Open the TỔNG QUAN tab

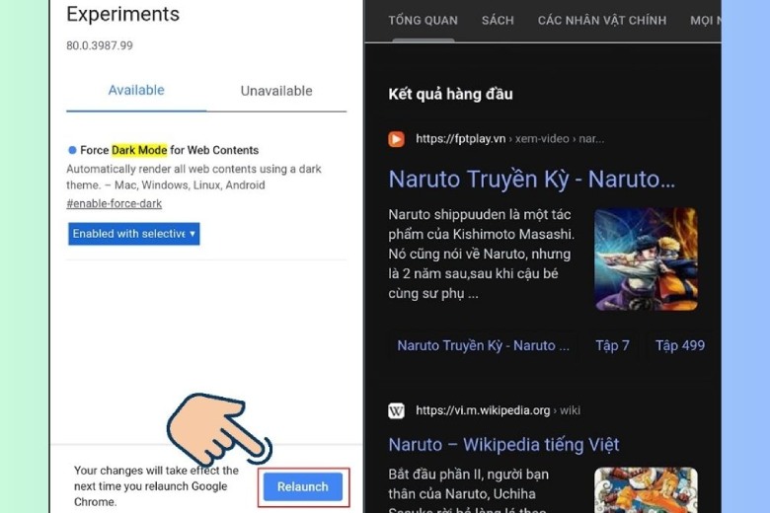(423, 21)
